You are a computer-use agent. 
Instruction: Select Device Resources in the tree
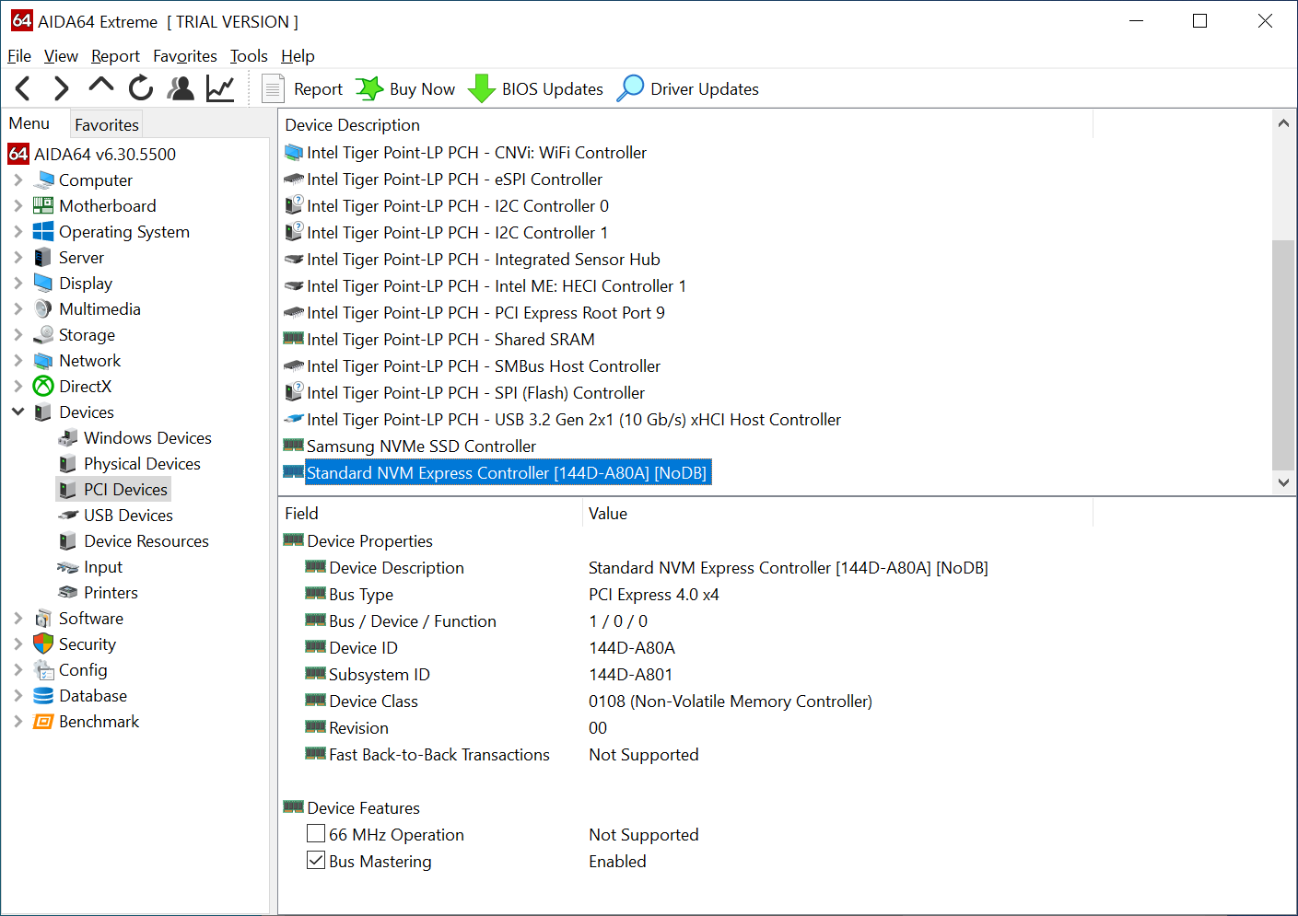(146, 541)
